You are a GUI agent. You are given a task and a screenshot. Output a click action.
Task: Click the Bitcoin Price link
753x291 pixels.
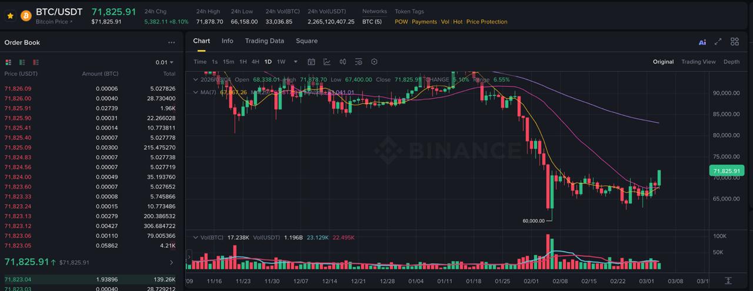tap(54, 22)
